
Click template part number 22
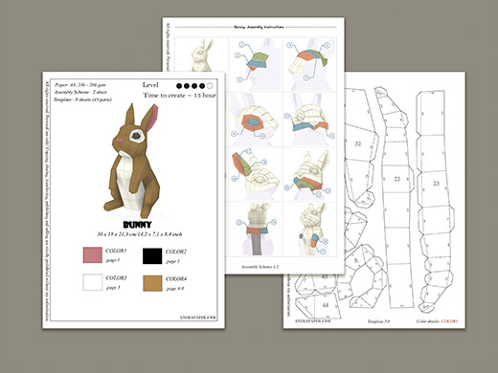(396, 179)
